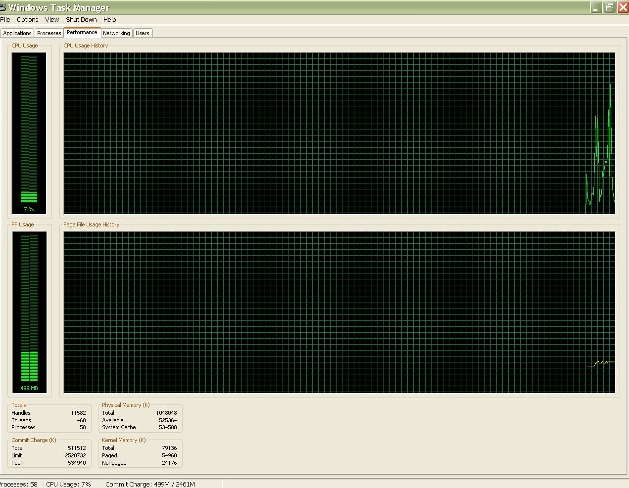Image resolution: width=629 pixels, height=488 pixels.
Task: Click Commit Charge Limit value 2520732
Action: 75,455
